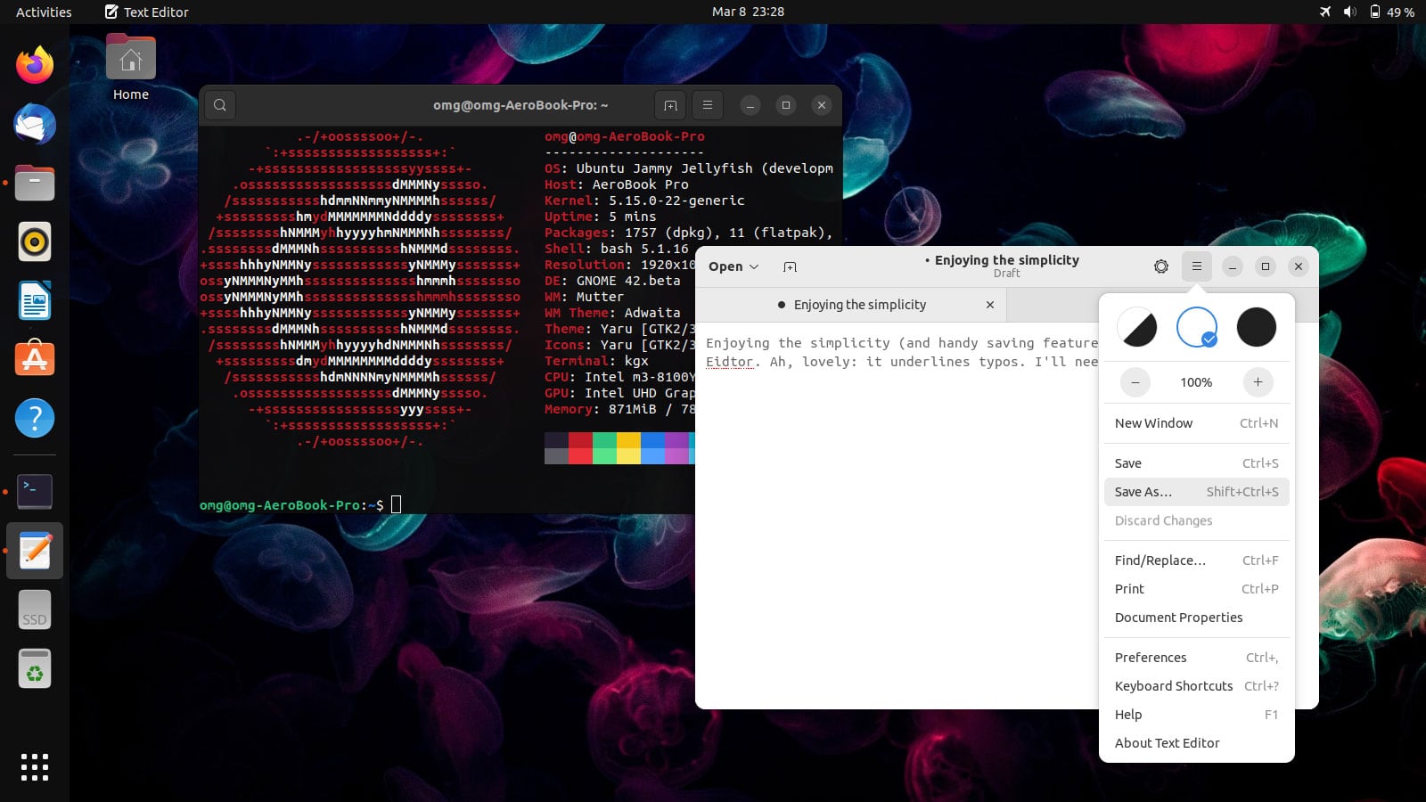
Task: Open the Trash from the dock
Action: (x=35, y=668)
